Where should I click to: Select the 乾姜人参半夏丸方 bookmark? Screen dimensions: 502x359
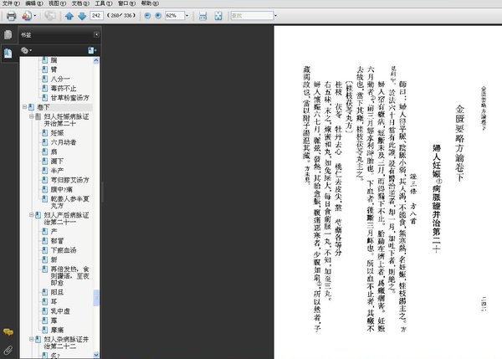point(69,202)
